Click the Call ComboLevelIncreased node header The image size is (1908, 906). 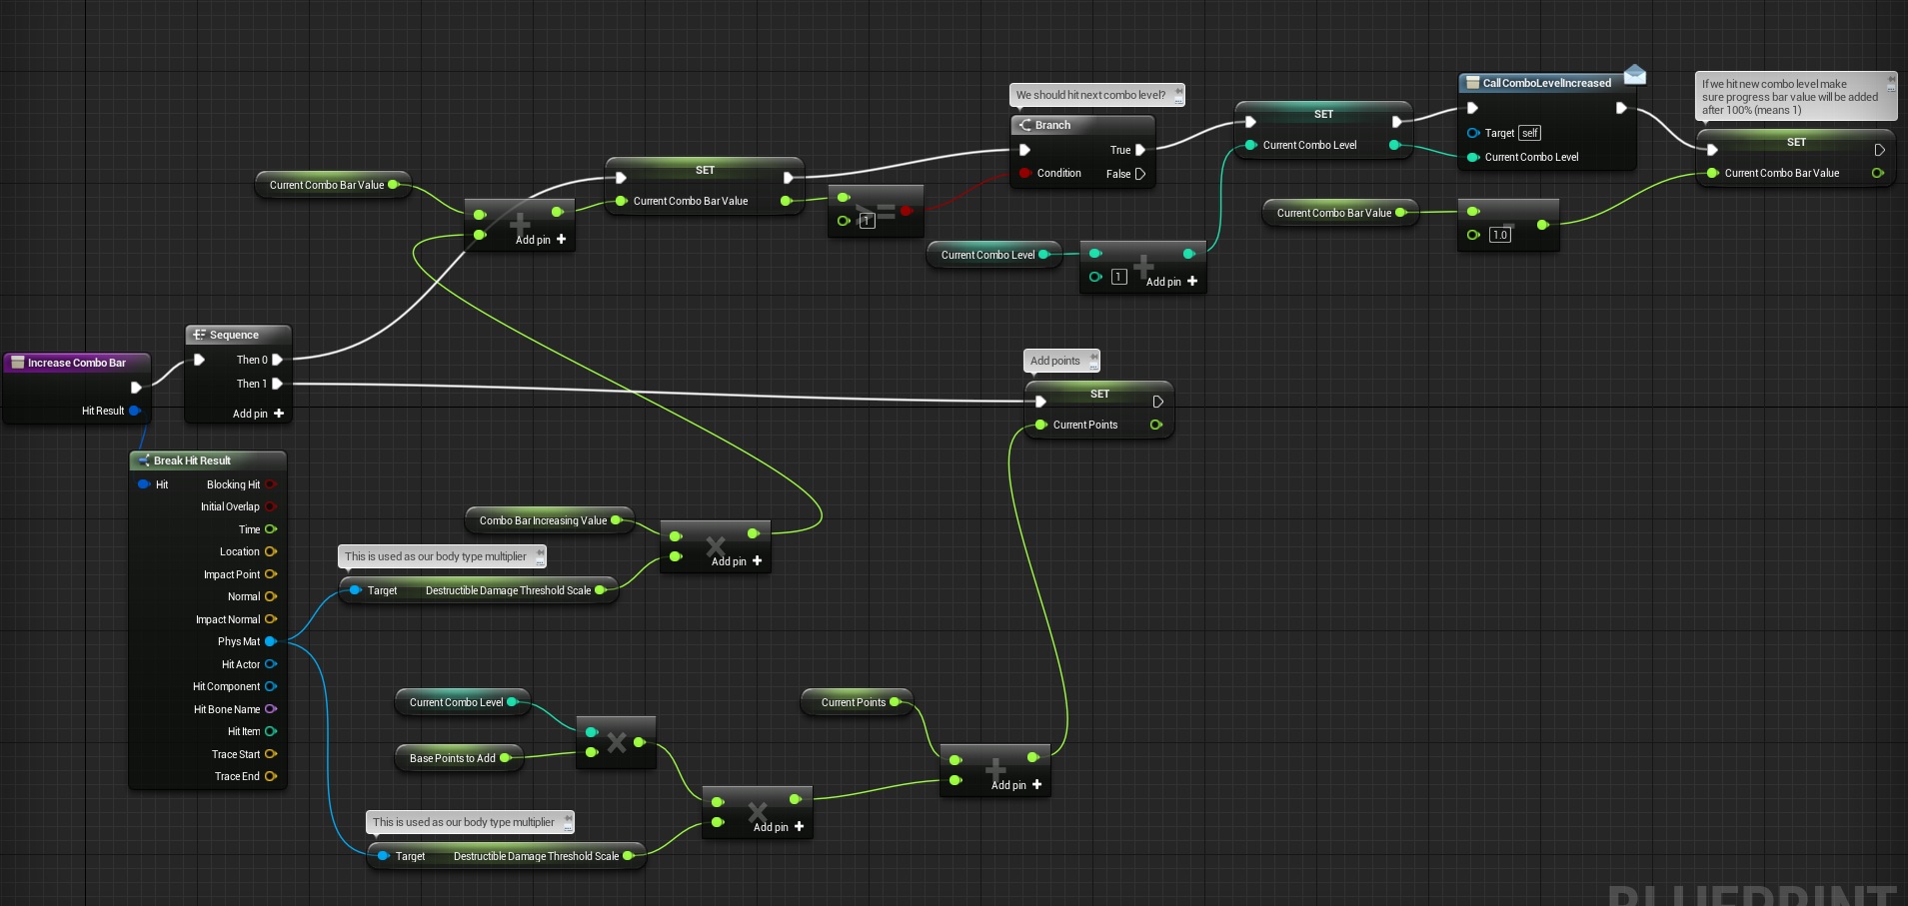click(x=1547, y=83)
